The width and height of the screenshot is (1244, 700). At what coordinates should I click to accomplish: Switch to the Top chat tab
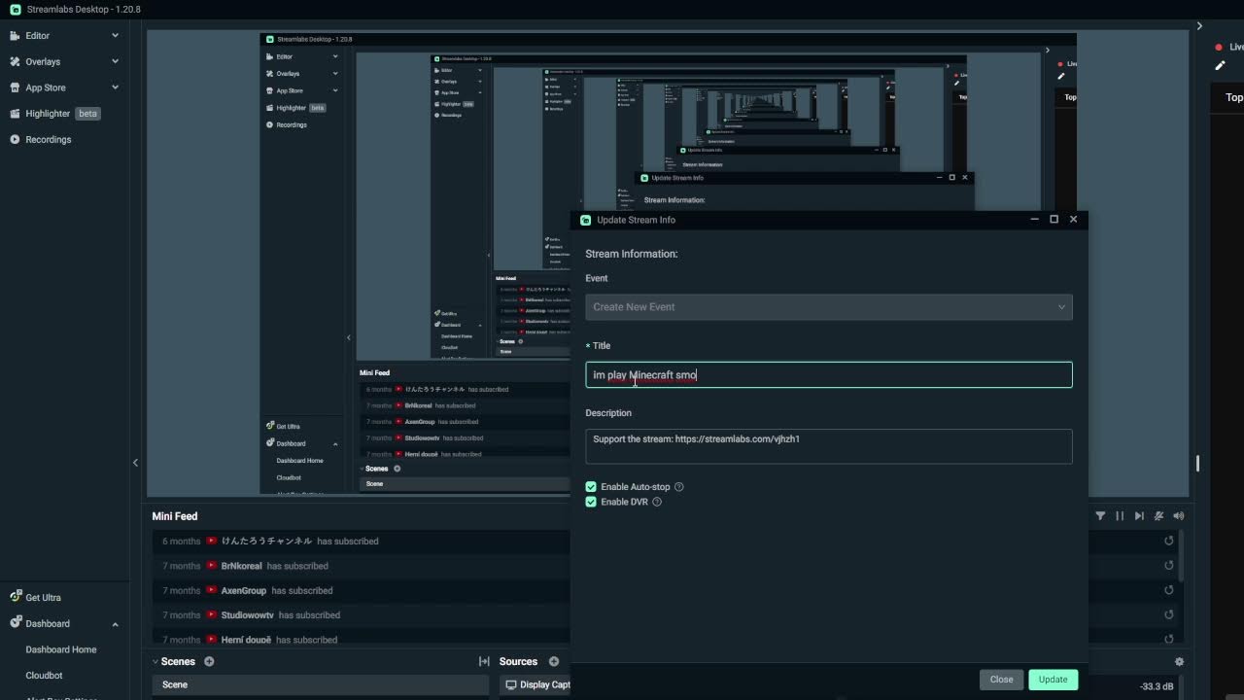pos(1233,97)
